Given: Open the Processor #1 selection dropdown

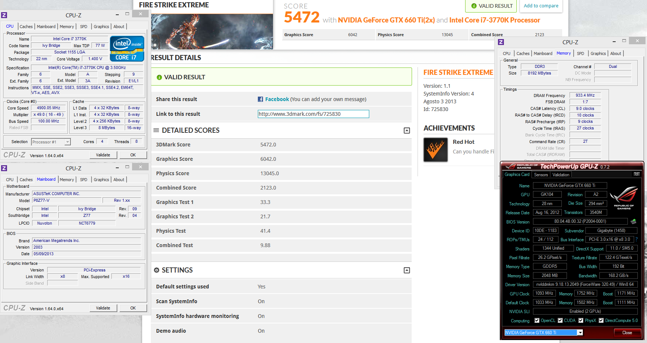Looking at the screenshot, I should (68, 142).
